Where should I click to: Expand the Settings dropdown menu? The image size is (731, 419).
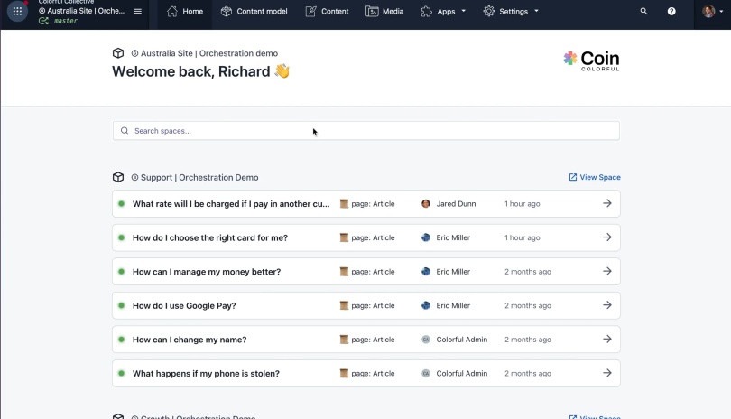[511, 11]
